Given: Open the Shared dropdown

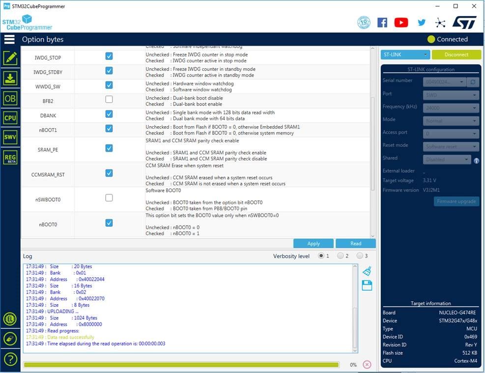Looking at the screenshot, I should tap(447, 160).
